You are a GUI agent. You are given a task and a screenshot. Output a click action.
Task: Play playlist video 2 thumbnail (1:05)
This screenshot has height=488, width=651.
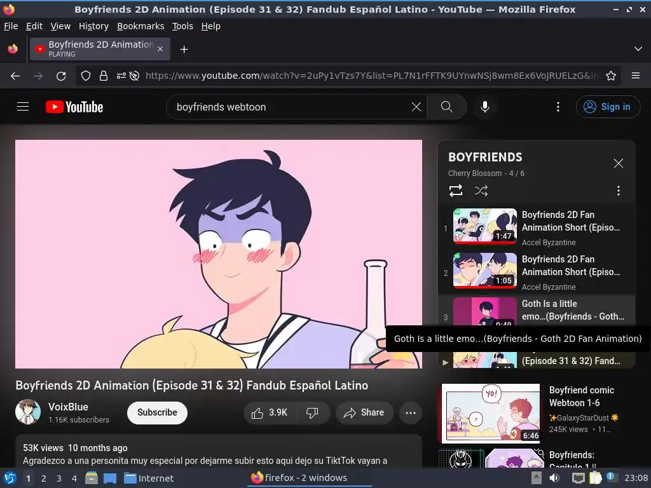pyautogui.click(x=485, y=271)
